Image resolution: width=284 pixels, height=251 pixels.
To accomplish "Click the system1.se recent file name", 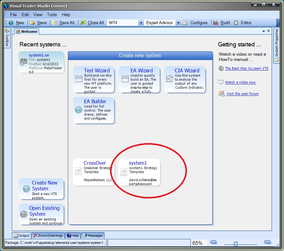I will (39, 55).
